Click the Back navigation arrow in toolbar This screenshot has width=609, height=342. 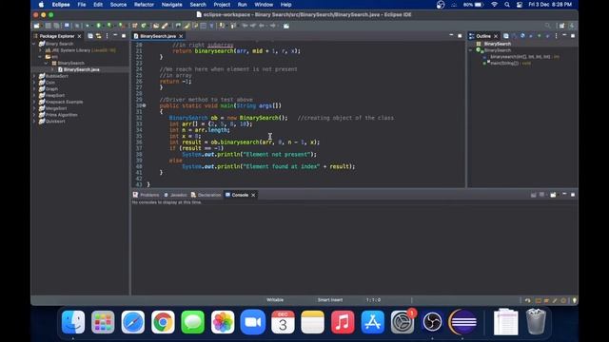pos(261,26)
